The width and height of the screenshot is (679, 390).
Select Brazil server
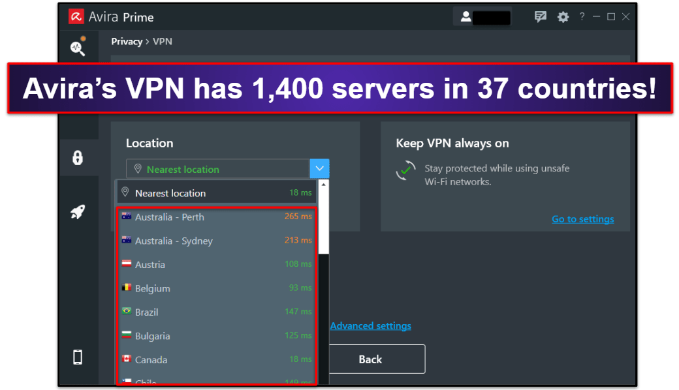coord(217,312)
